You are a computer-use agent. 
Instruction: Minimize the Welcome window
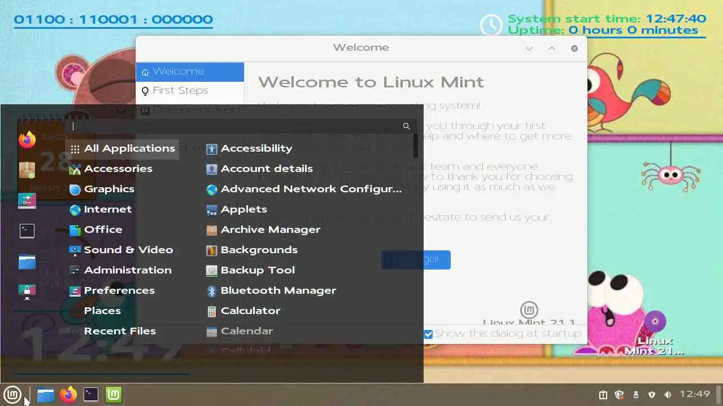pos(529,48)
